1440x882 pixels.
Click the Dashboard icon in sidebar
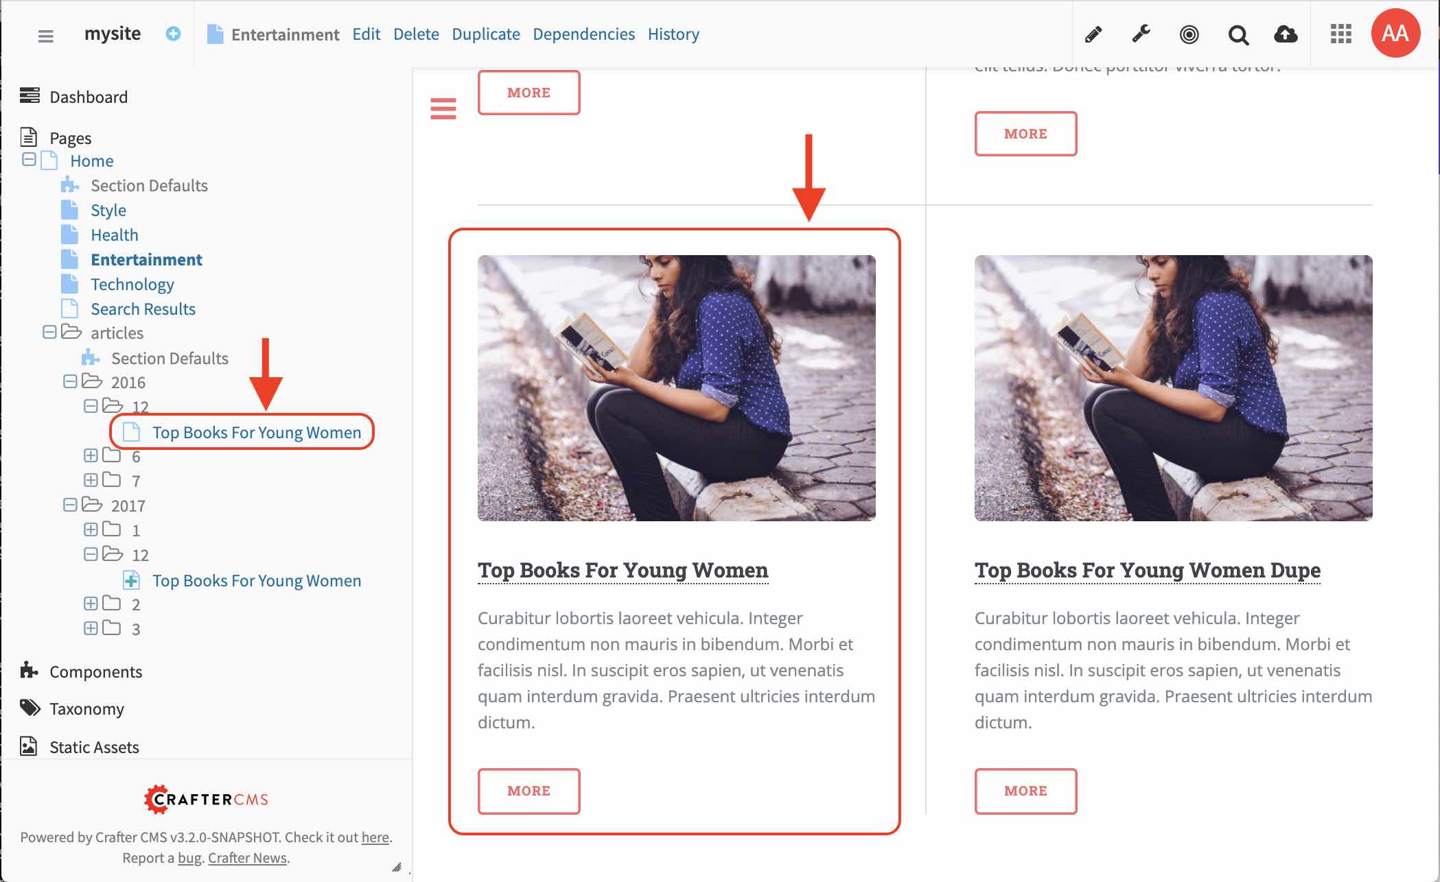[27, 95]
